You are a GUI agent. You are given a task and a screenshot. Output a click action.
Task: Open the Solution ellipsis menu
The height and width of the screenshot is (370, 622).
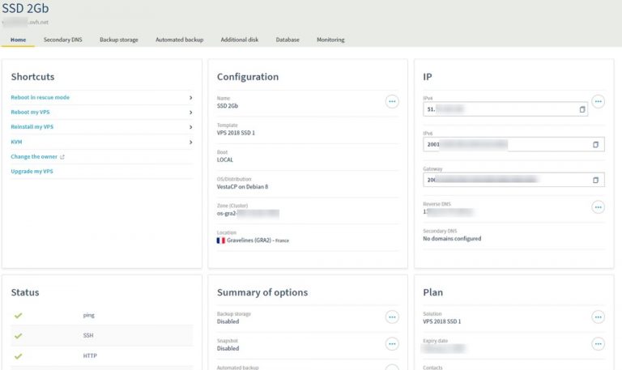point(599,317)
